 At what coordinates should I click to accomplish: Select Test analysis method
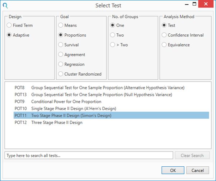click(x=164, y=25)
